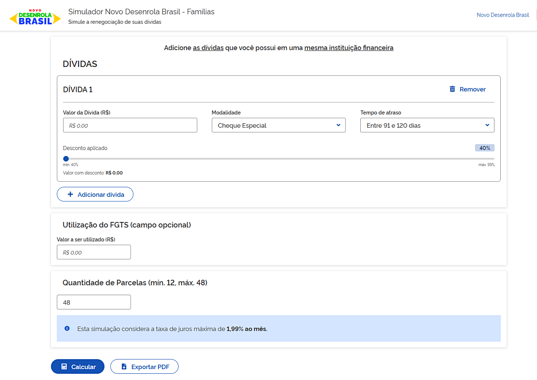Click the Desconto aplicado slider handle

coord(66,159)
